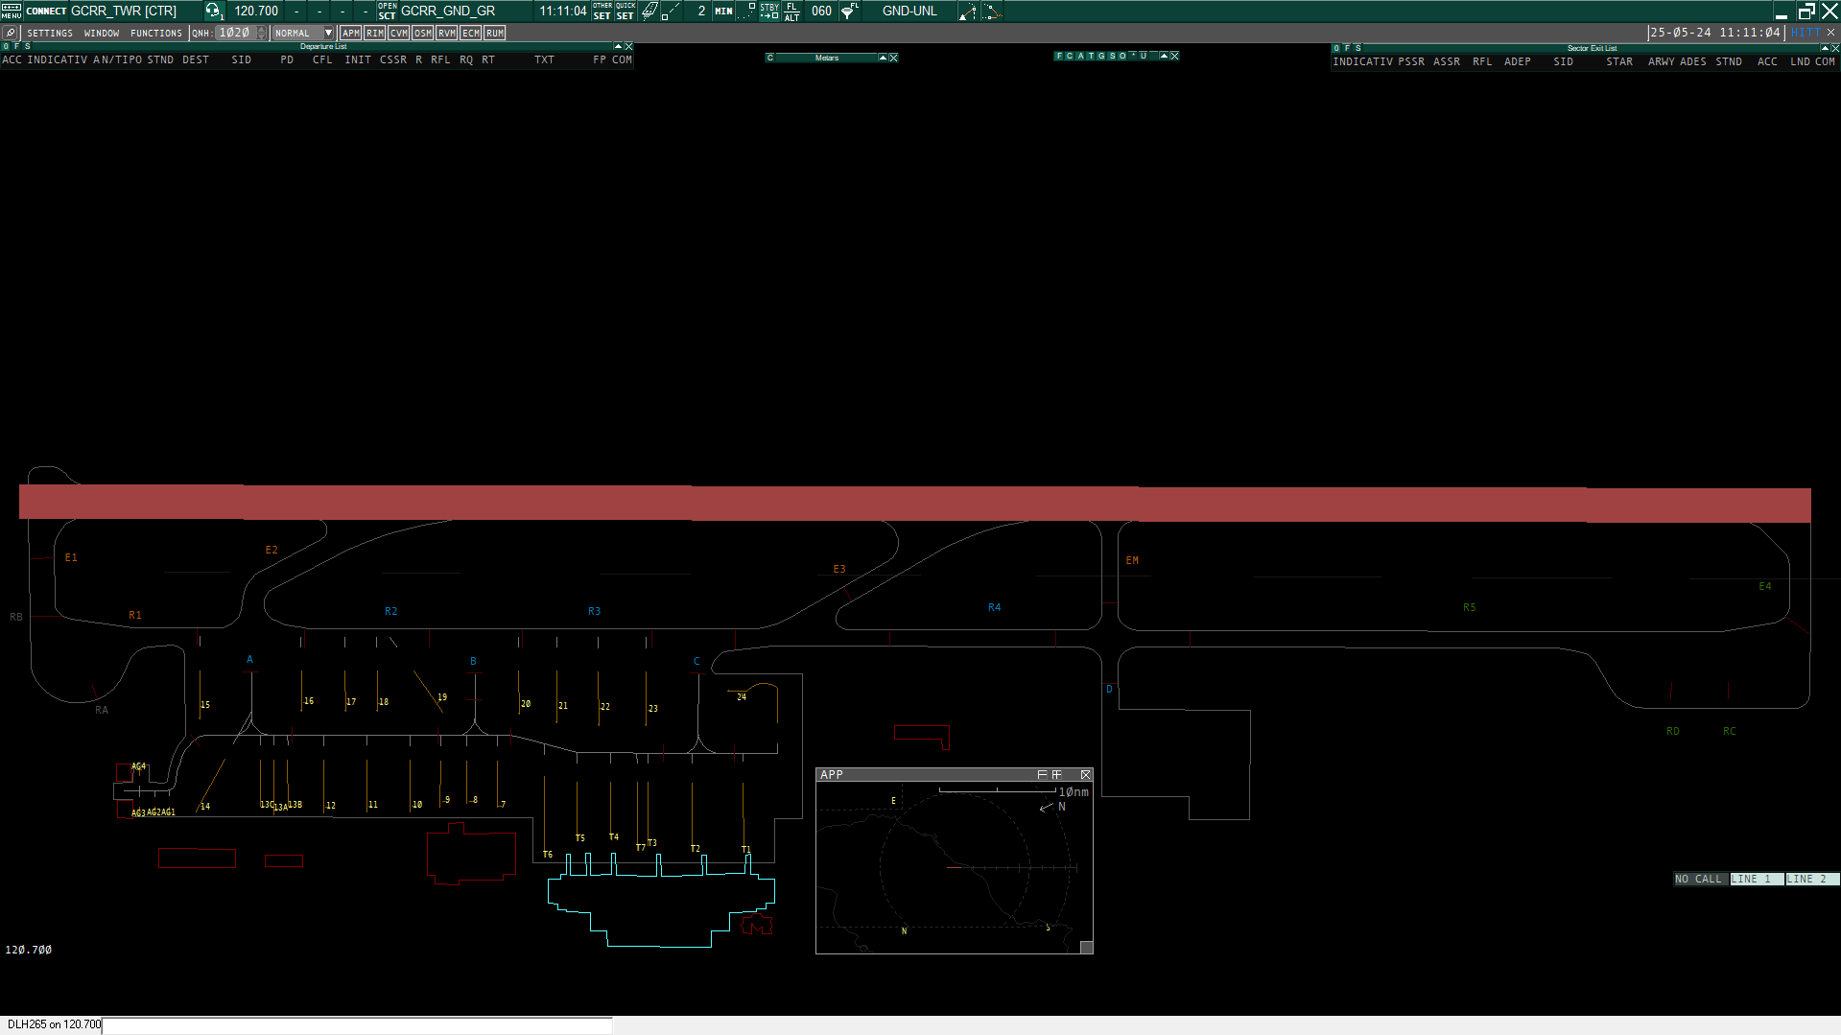Viewport: 1841px width, 1035px height.
Task: Close the Metars window
Action: (893, 58)
